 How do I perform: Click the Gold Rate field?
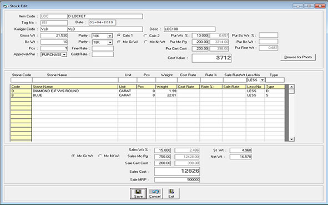[x=103, y=54]
